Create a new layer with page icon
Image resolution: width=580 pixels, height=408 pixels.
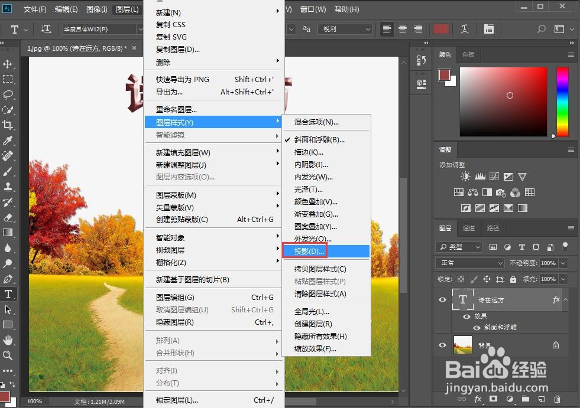point(541,399)
